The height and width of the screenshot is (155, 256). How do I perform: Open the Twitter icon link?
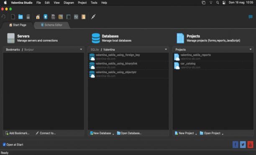(243, 145)
